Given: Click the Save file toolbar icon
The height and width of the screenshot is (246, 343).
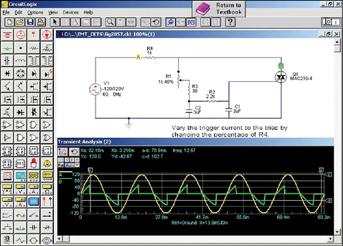Looking at the screenshot, I should pos(30,22).
